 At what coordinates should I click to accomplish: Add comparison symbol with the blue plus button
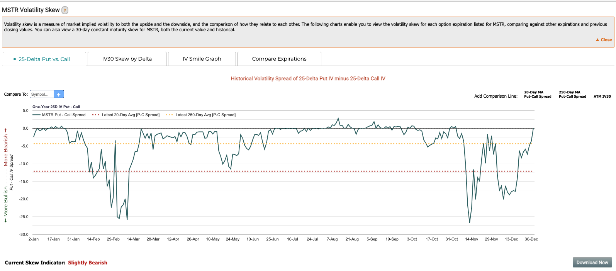click(59, 94)
